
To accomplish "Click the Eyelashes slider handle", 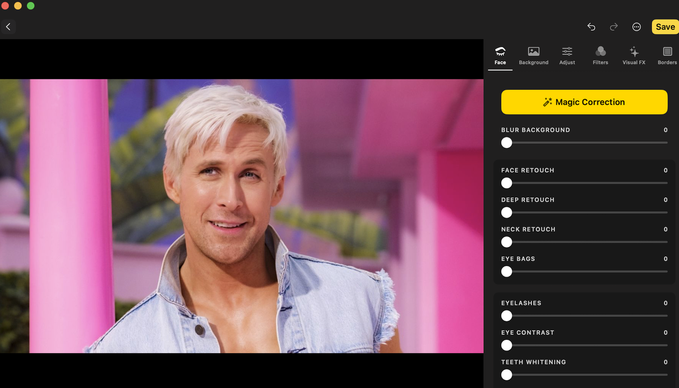I will point(507,316).
